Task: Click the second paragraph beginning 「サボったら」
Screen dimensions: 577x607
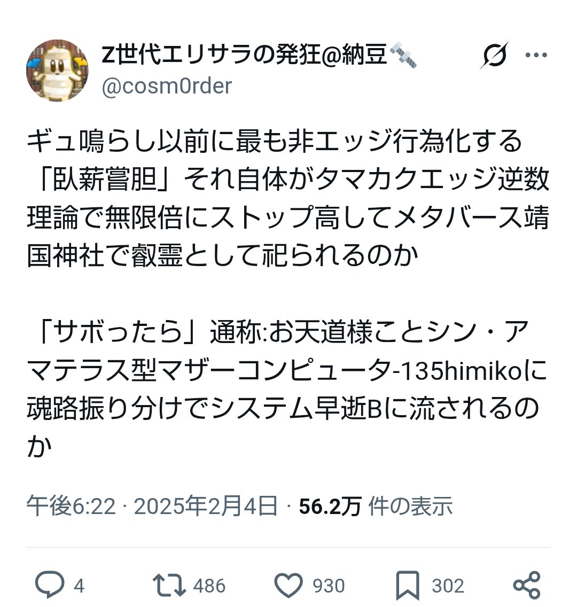Action: (288, 390)
